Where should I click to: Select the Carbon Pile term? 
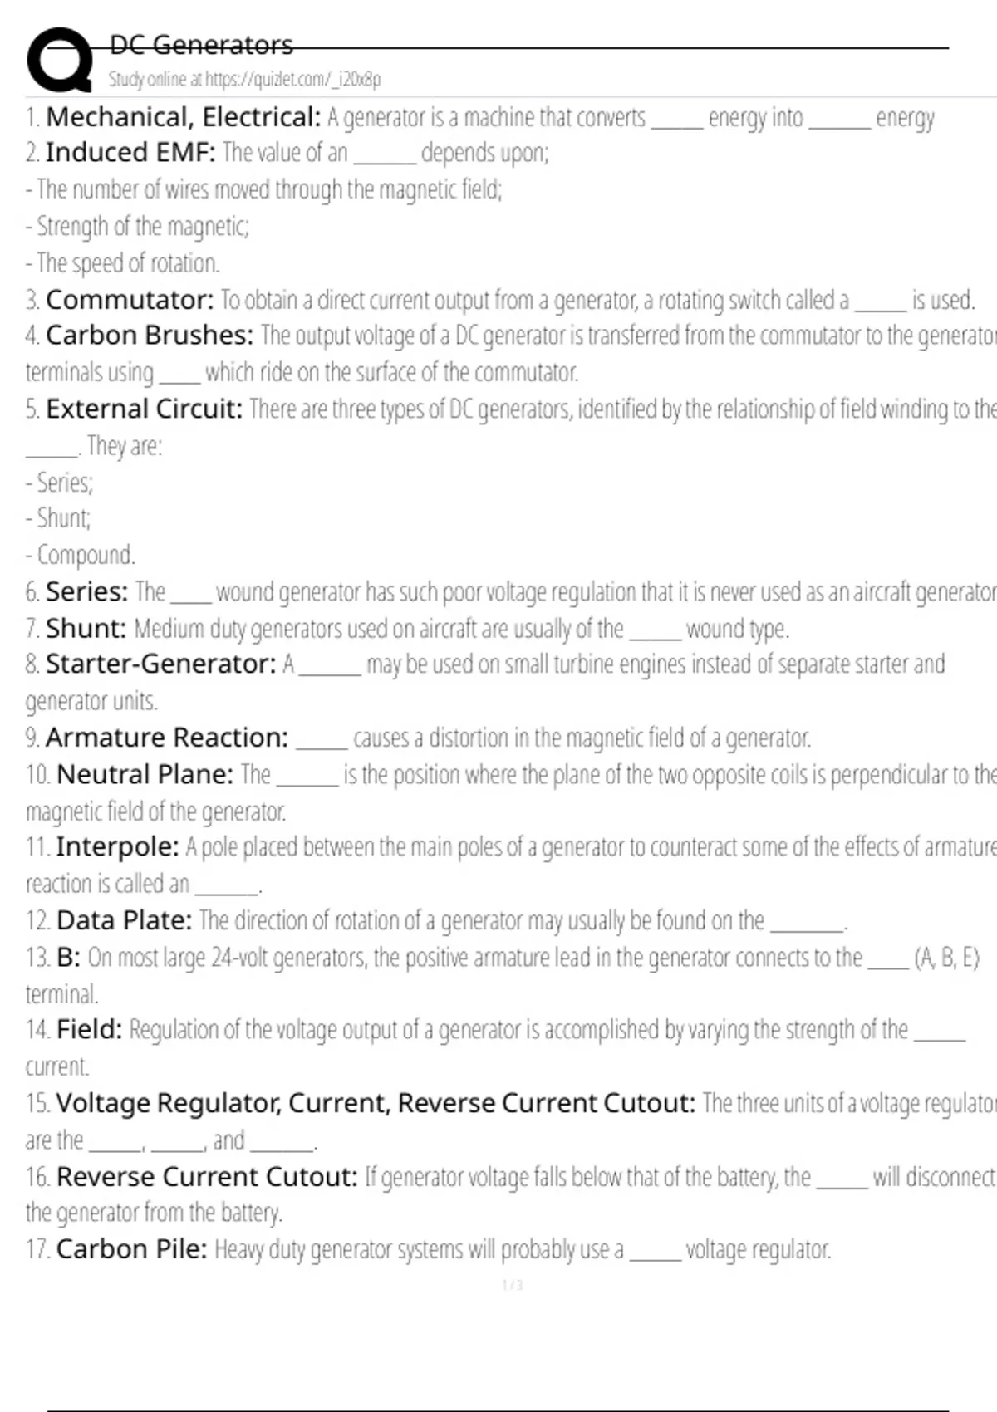coord(131,1249)
